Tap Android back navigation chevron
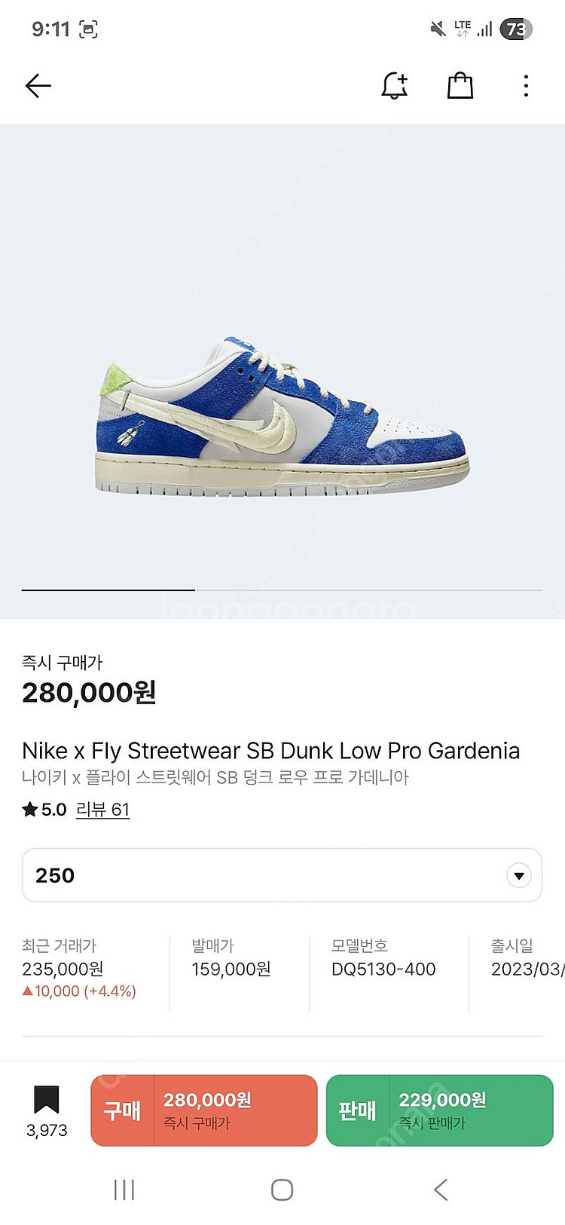 tap(441, 1190)
